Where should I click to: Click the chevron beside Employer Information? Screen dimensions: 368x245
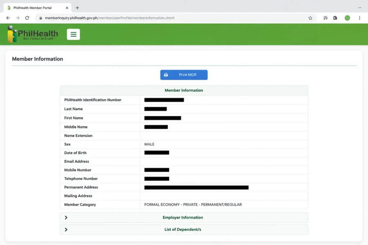coord(66,218)
